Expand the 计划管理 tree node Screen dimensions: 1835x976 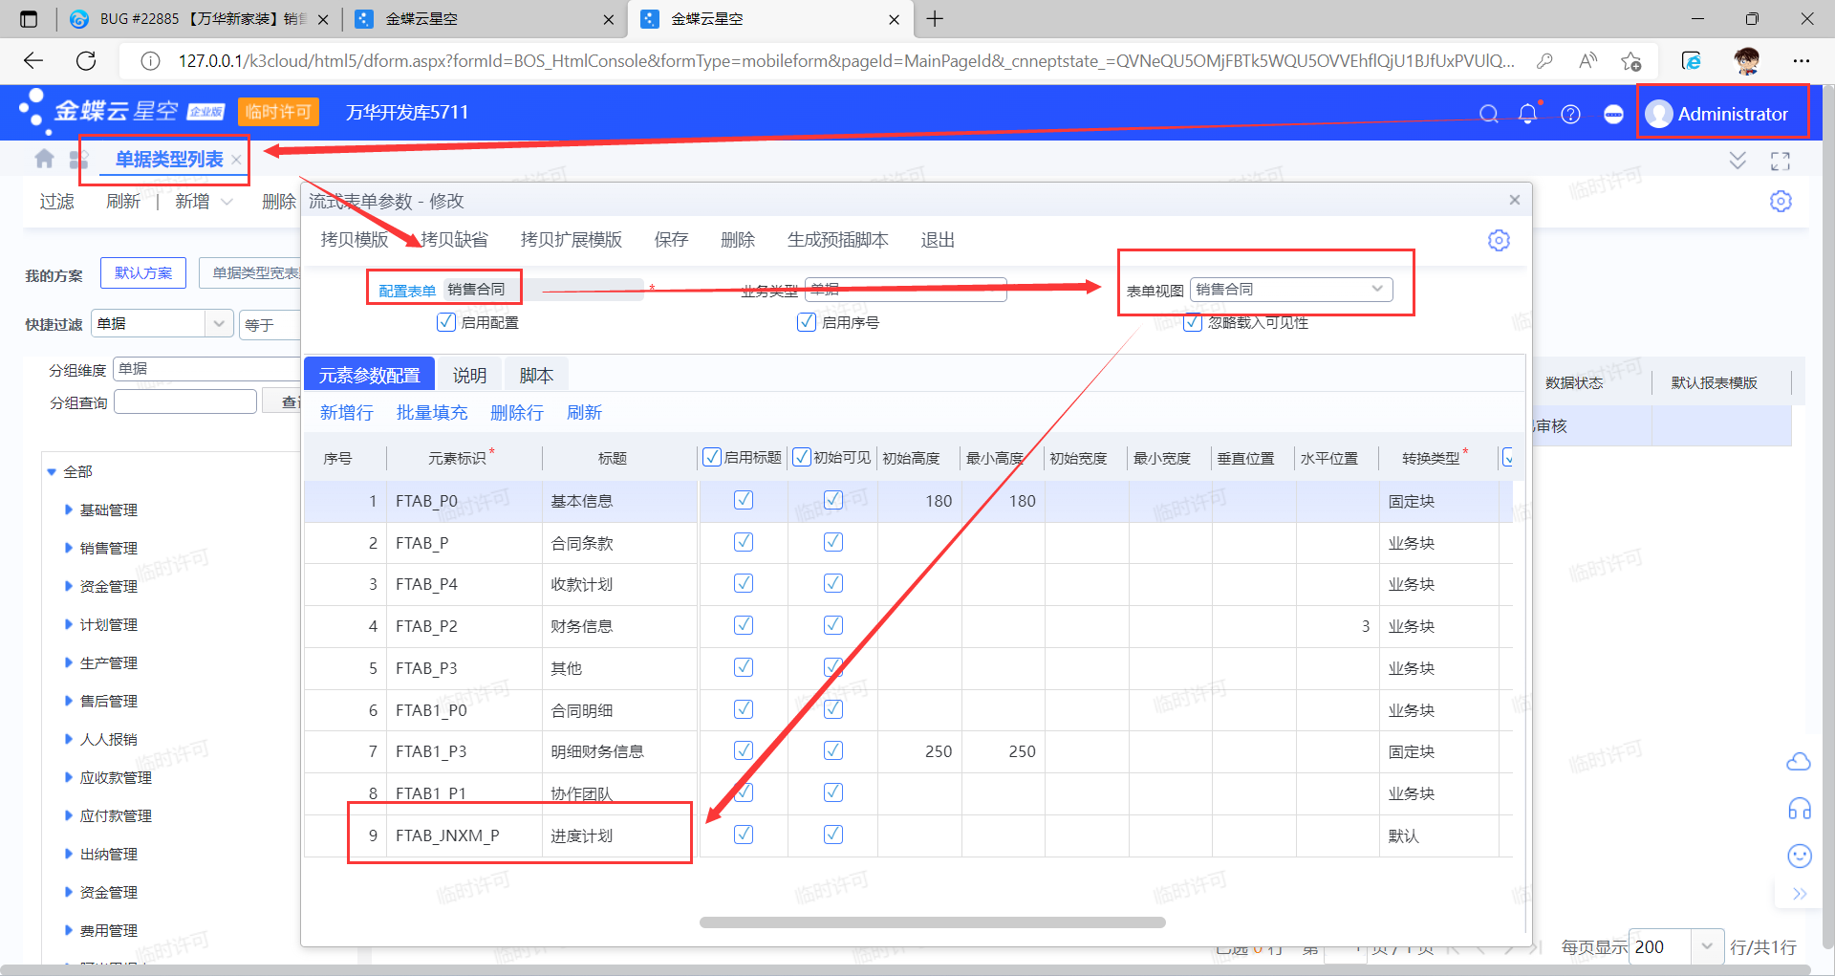(68, 624)
